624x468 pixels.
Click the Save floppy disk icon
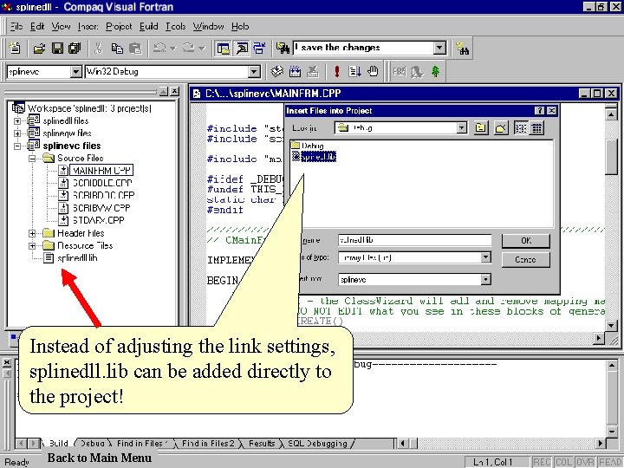click(x=57, y=49)
